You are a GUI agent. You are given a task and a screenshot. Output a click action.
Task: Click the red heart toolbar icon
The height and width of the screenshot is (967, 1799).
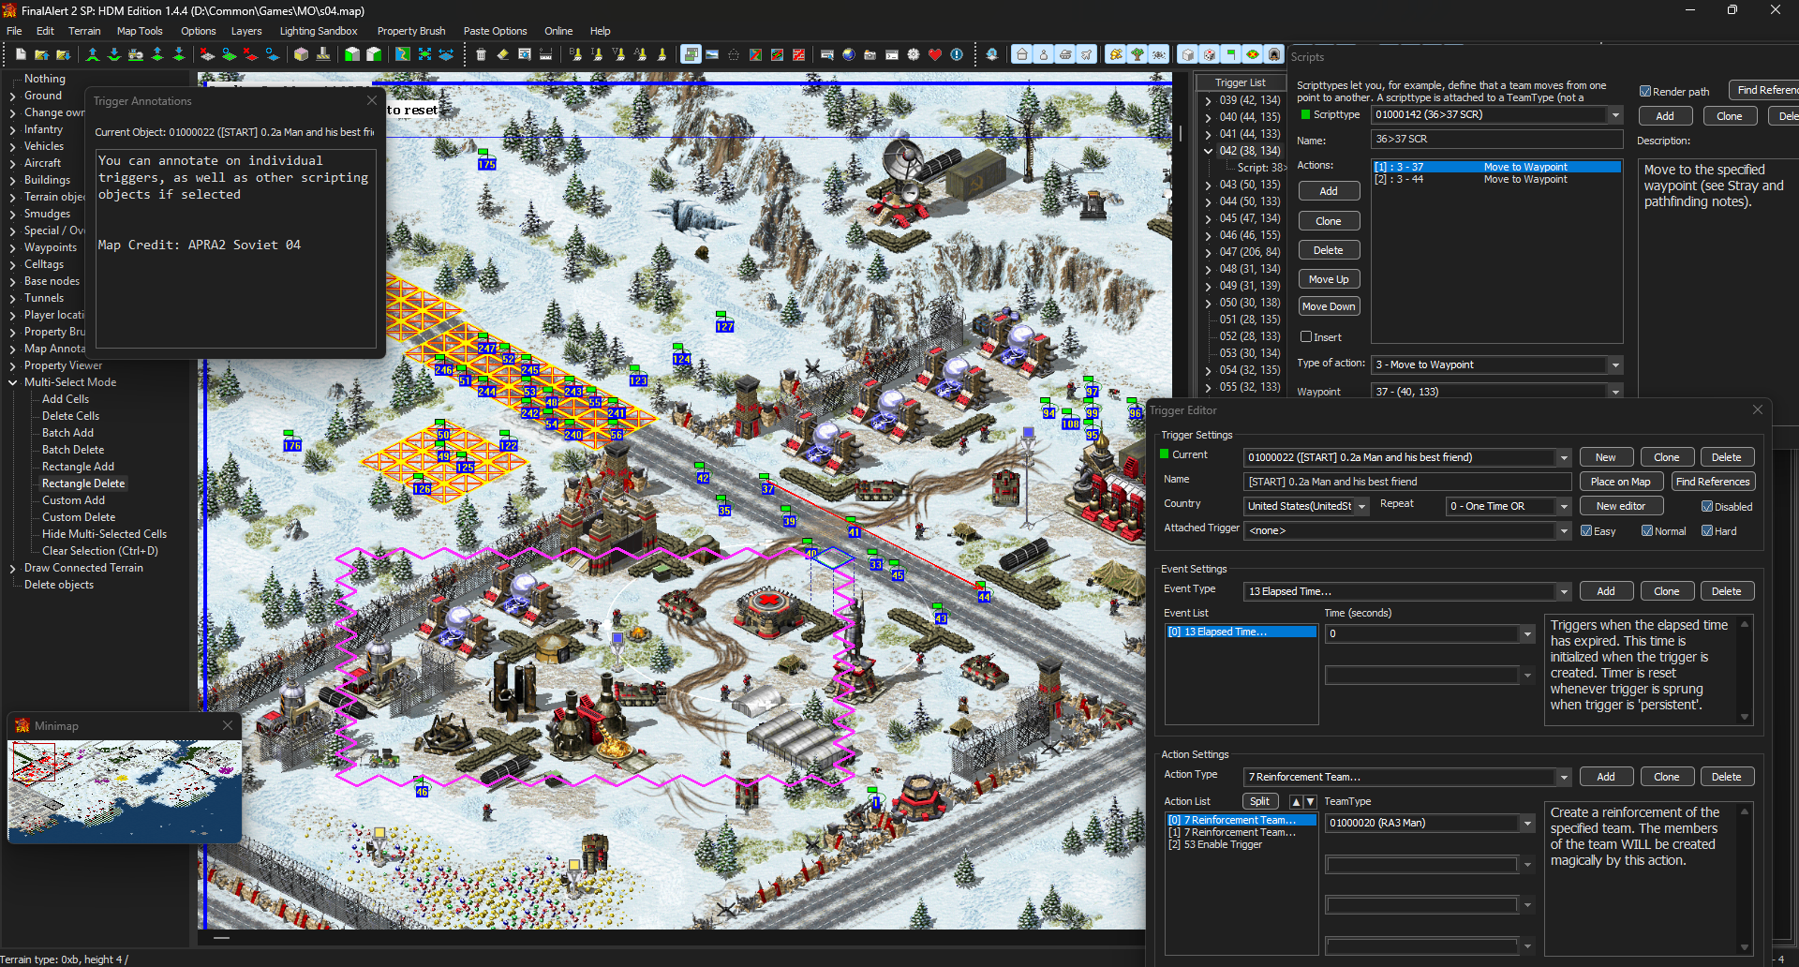(935, 54)
